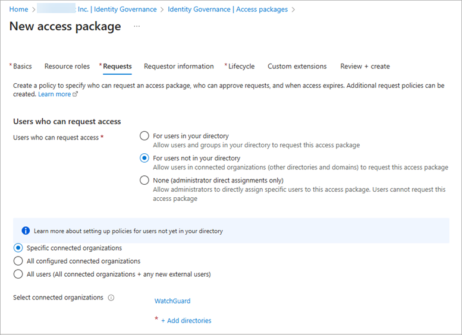The width and height of the screenshot is (462, 335).
Task: Select All users including new external users
Action: click(18, 274)
